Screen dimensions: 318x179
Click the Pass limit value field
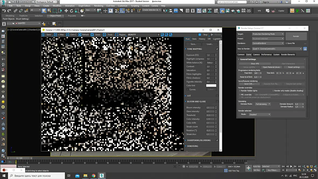coord(257,73)
